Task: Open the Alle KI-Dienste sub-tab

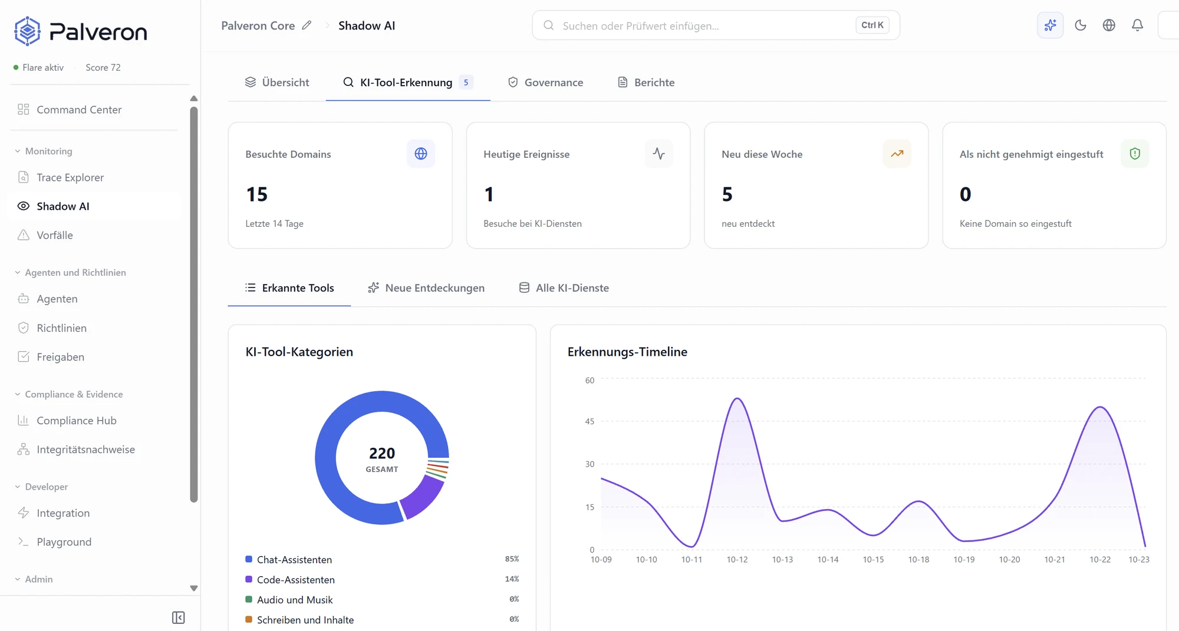Action: click(564, 288)
